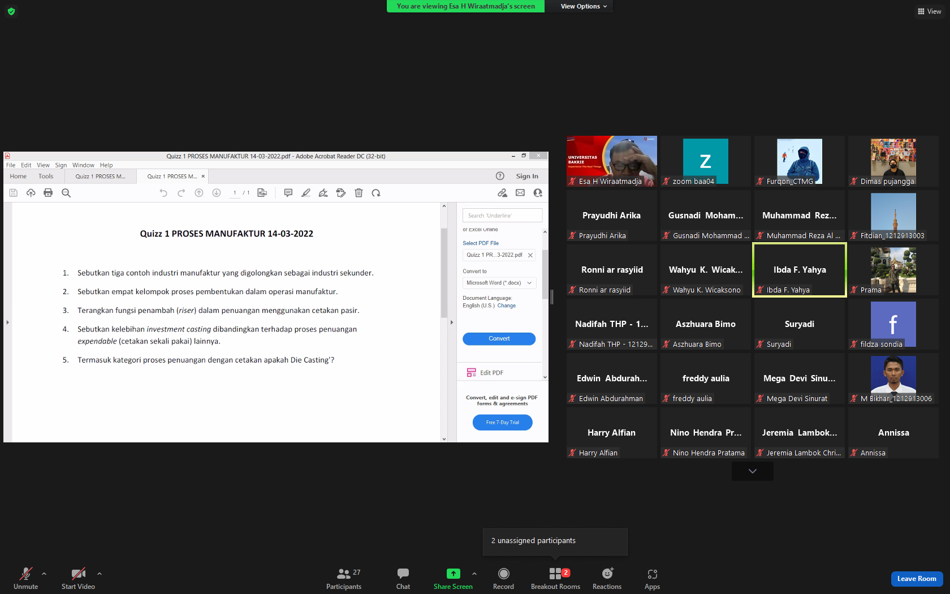Screen dimensions: 950x594
Task: Click the Leave Room button
Action: tap(917, 579)
